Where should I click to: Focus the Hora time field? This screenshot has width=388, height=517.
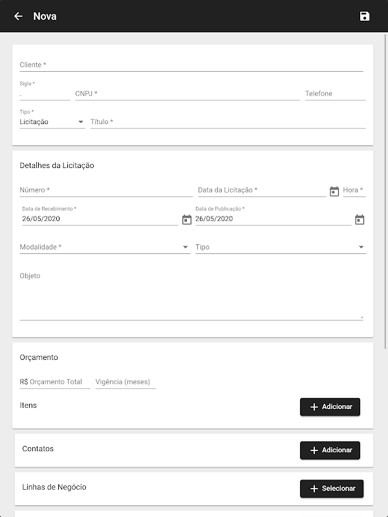(x=354, y=191)
